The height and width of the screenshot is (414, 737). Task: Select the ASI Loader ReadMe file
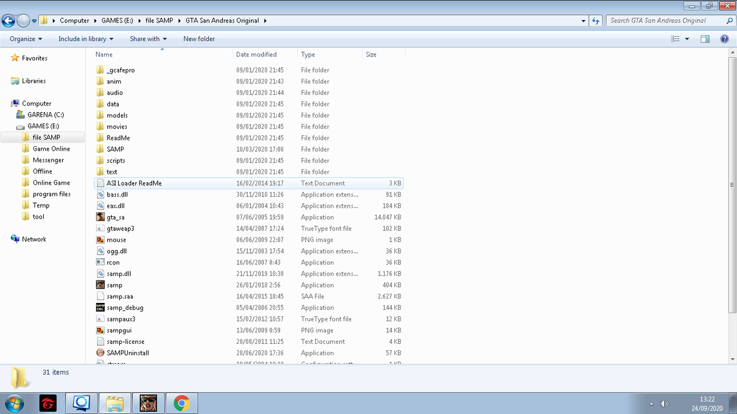click(x=248, y=183)
